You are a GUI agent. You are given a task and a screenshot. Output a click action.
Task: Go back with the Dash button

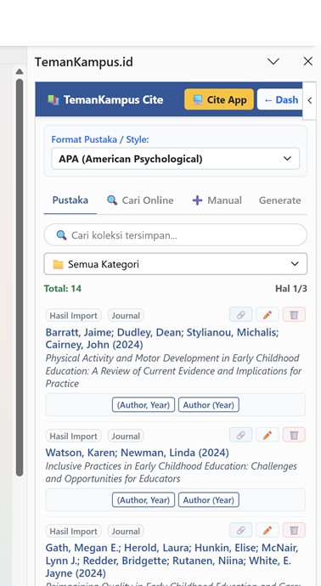point(280,99)
